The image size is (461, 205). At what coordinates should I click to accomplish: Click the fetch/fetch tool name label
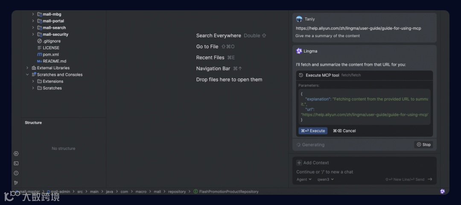pos(351,75)
